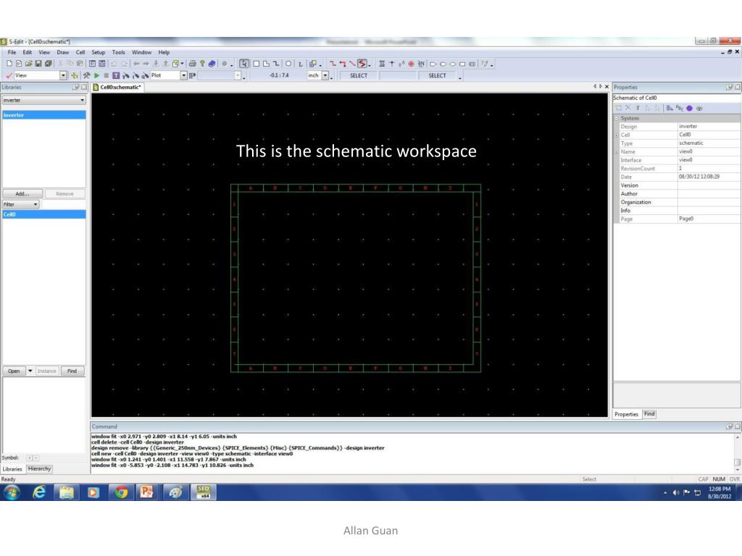Click the oval port shape icon
Image resolution: width=742 pixels, height=556 pixels.
pyautogui.click(x=452, y=64)
